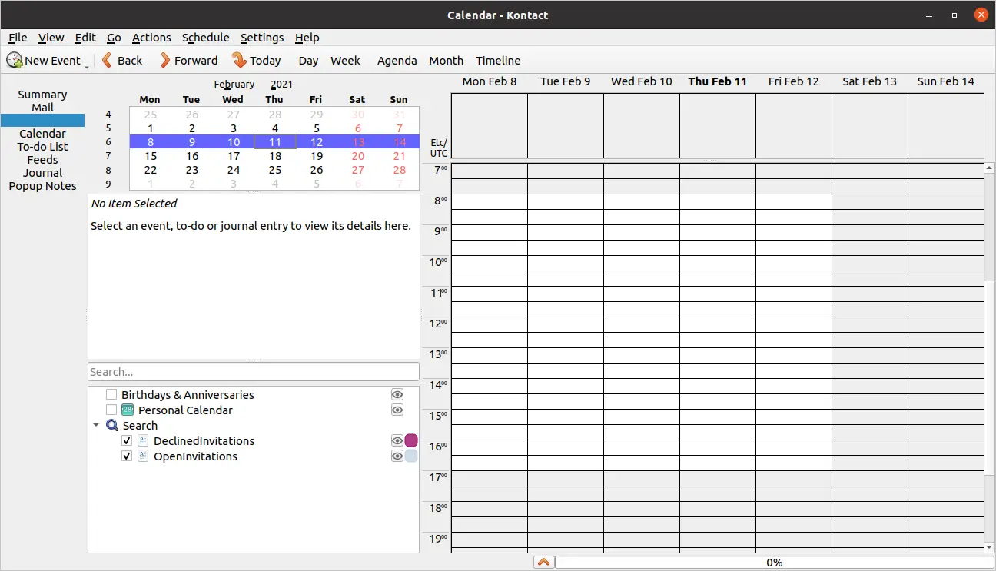Select February 11 in mini calendar
The image size is (996, 571).
coord(275,142)
